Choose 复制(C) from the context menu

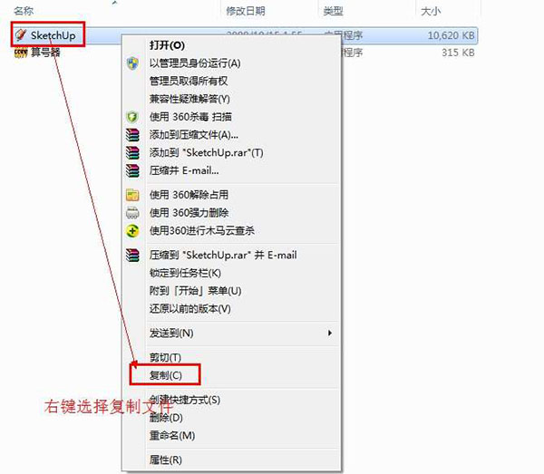coord(166,375)
